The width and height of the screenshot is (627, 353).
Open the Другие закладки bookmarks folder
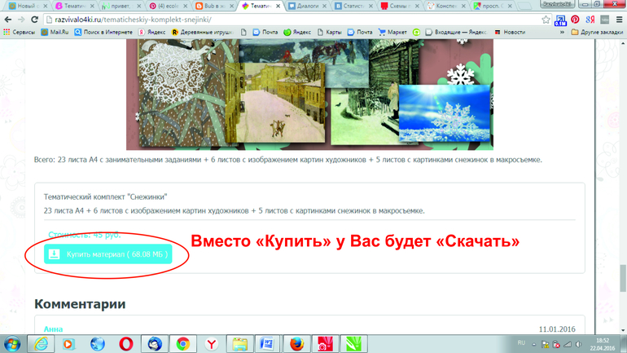coord(597,33)
